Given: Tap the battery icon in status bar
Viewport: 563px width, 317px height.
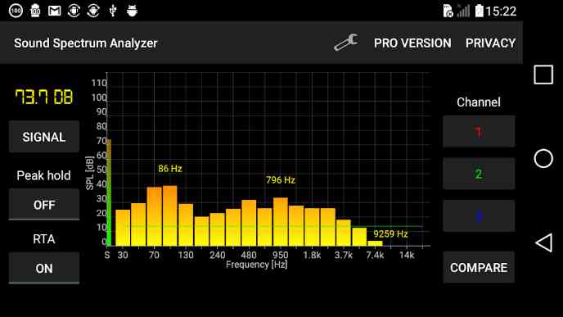Looking at the screenshot, I should click(x=479, y=11).
